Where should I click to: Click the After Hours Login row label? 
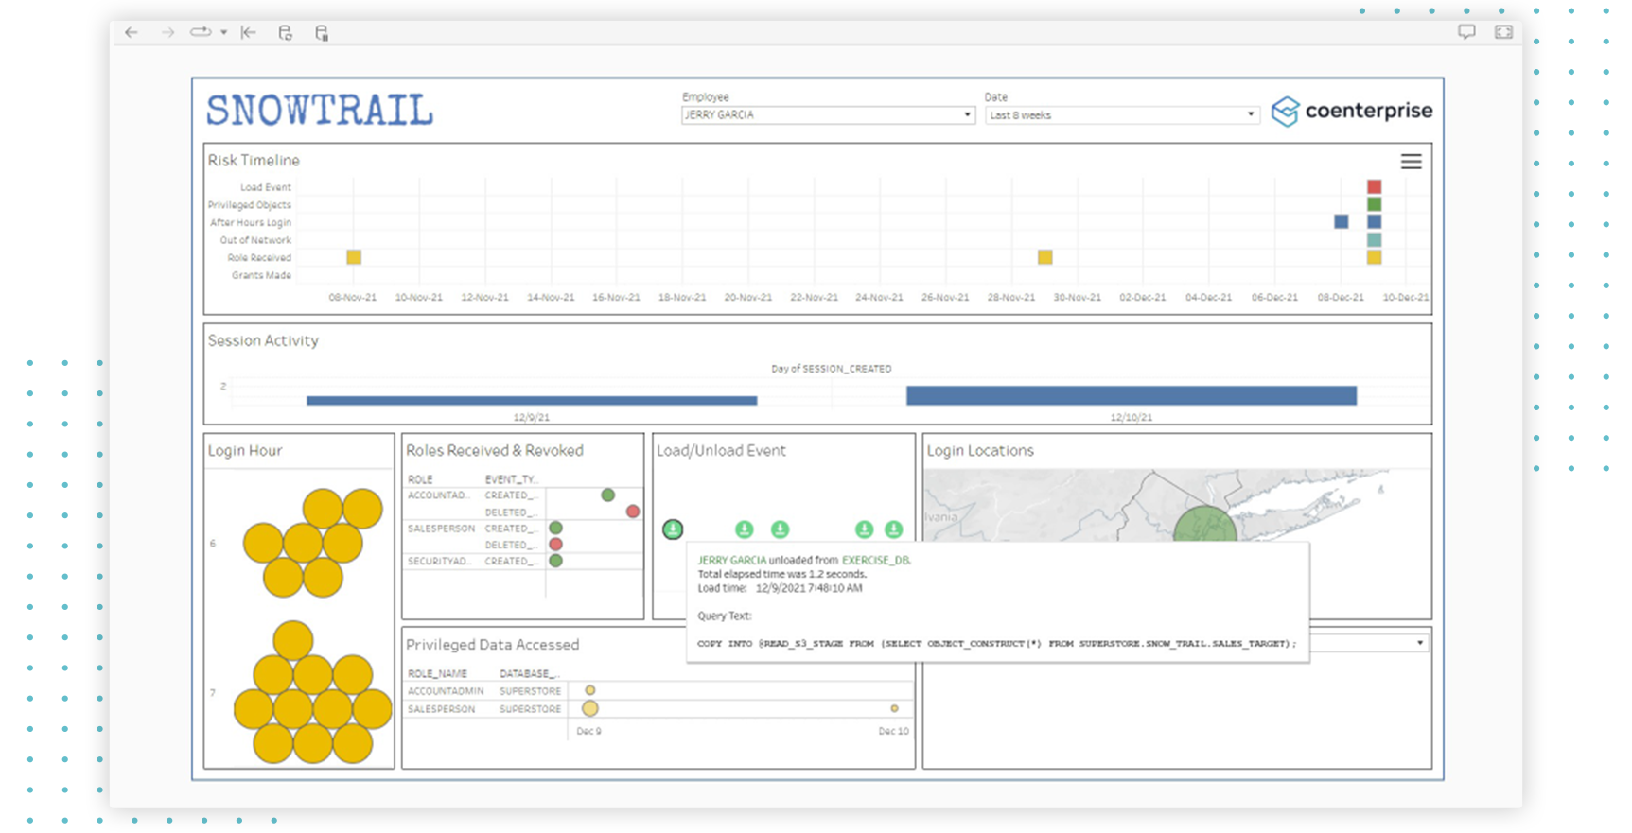(251, 222)
